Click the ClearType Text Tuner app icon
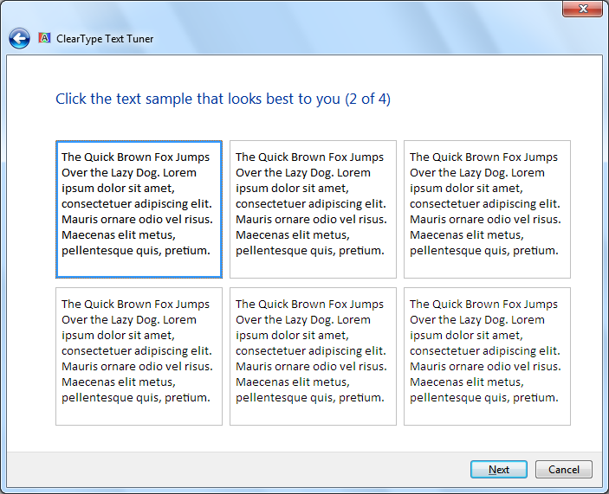Image resolution: width=609 pixels, height=494 pixels. pos(44,38)
